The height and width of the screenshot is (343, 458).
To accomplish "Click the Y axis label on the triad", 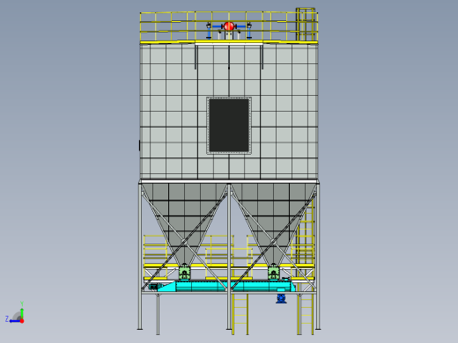I will (22, 303).
